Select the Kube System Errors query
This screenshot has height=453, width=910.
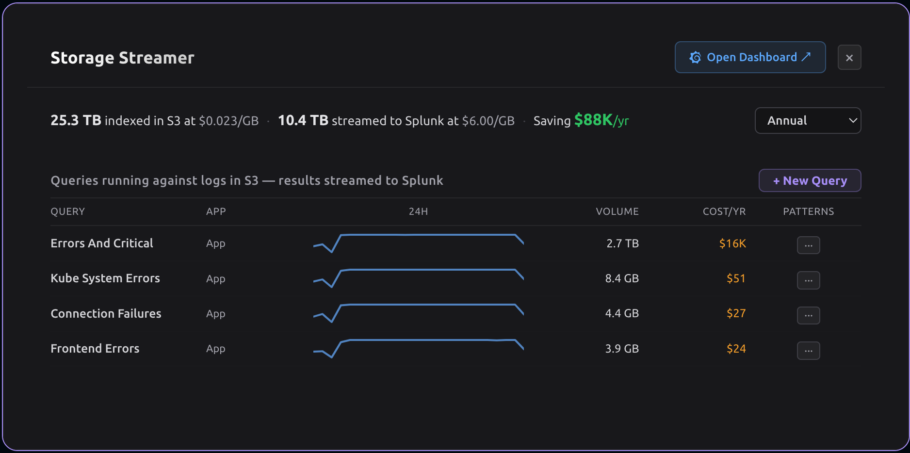(105, 278)
